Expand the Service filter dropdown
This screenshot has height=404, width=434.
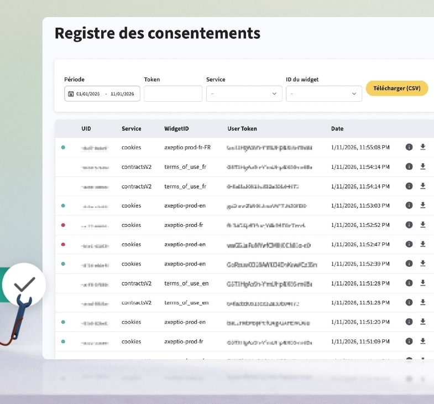point(244,94)
